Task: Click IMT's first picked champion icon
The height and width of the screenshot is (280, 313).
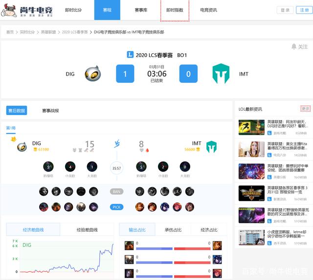Action: coord(140,207)
